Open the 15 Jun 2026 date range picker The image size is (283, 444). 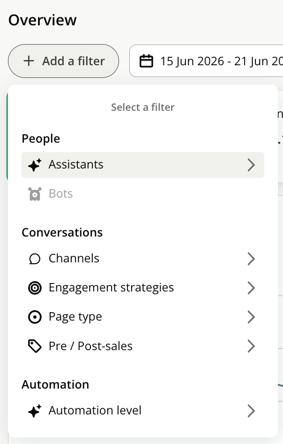point(206,61)
